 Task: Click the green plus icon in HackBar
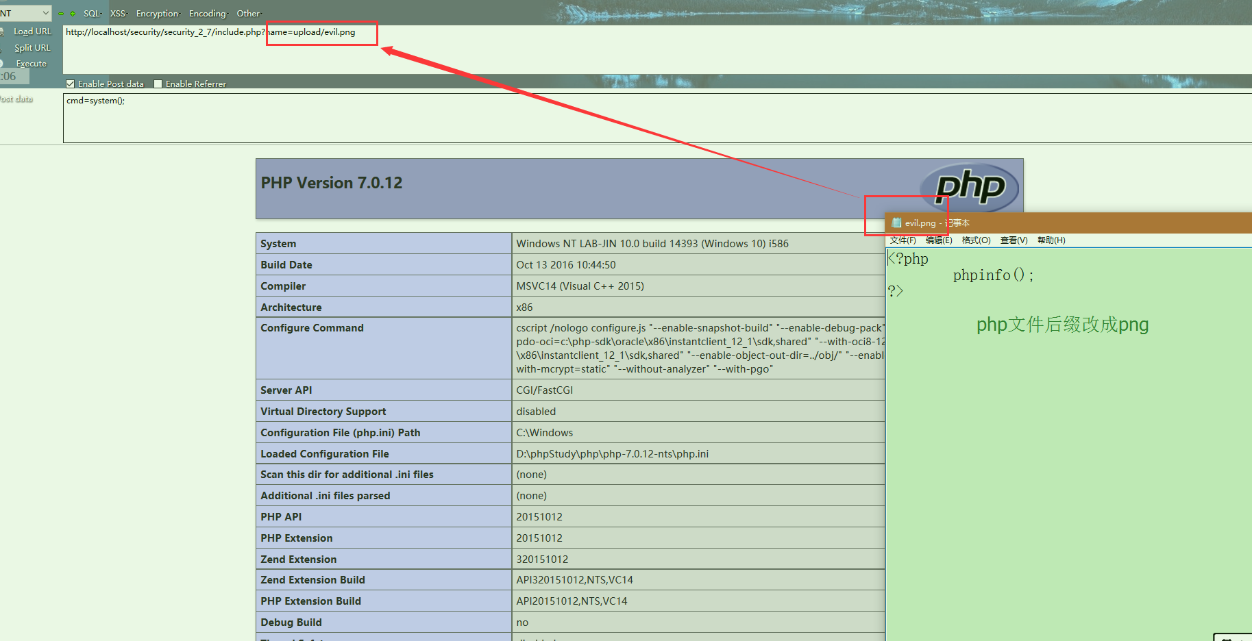(x=73, y=14)
